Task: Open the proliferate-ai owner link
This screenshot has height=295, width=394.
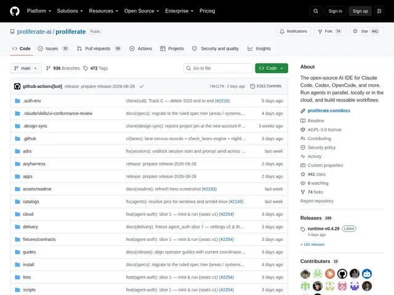Action: coord(34,31)
